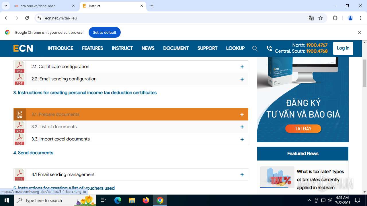Open File Explorer from taskbar
The width and height of the screenshot is (367, 206).
point(132,200)
